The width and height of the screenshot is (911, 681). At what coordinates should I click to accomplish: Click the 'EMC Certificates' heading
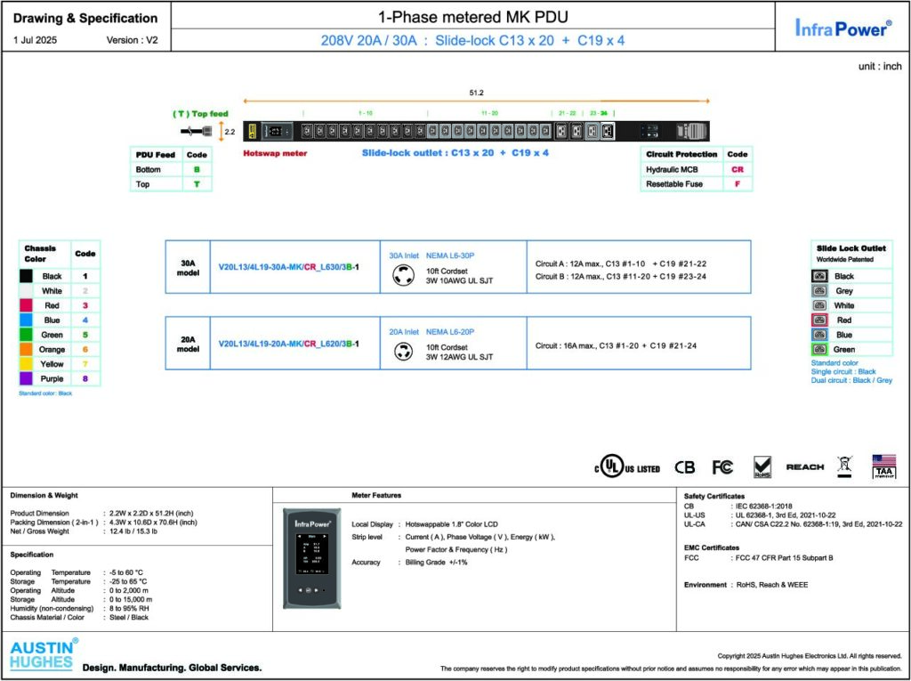coord(712,547)
